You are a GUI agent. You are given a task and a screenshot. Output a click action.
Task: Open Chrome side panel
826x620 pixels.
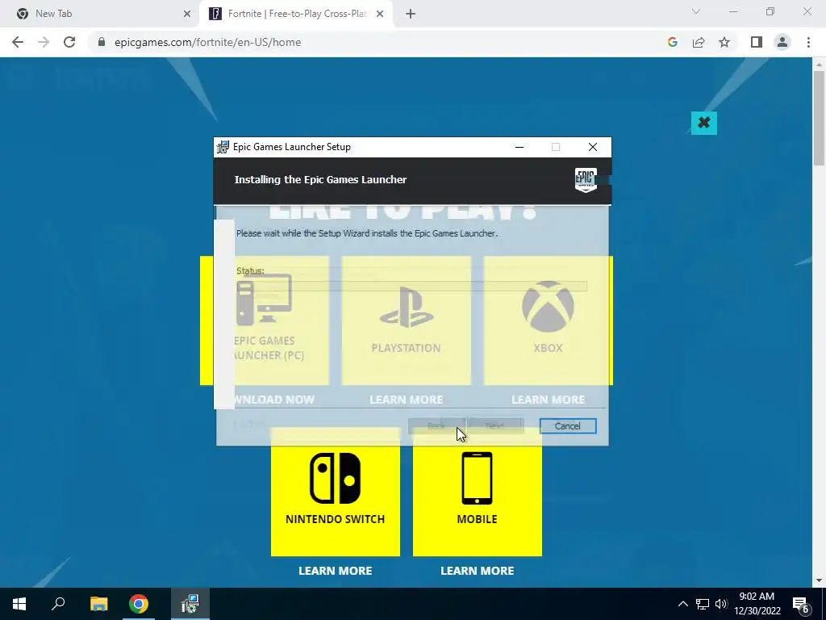pos(757,42)
